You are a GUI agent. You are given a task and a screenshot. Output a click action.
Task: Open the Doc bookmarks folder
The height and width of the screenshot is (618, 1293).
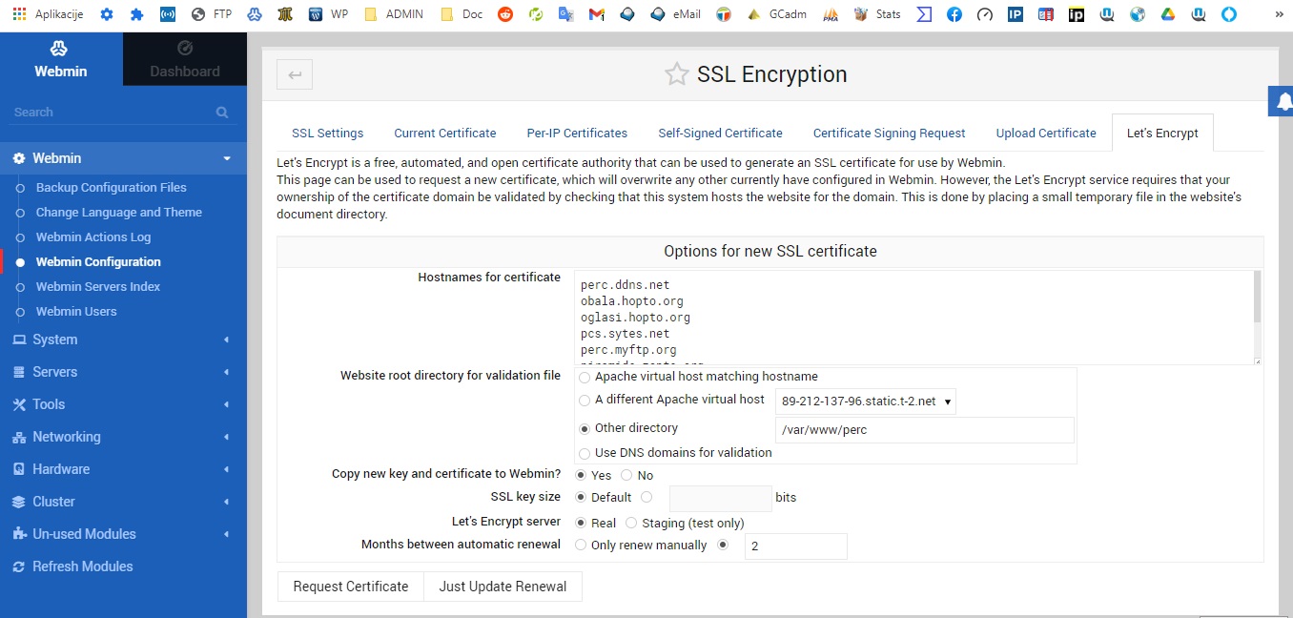[462, 14]
